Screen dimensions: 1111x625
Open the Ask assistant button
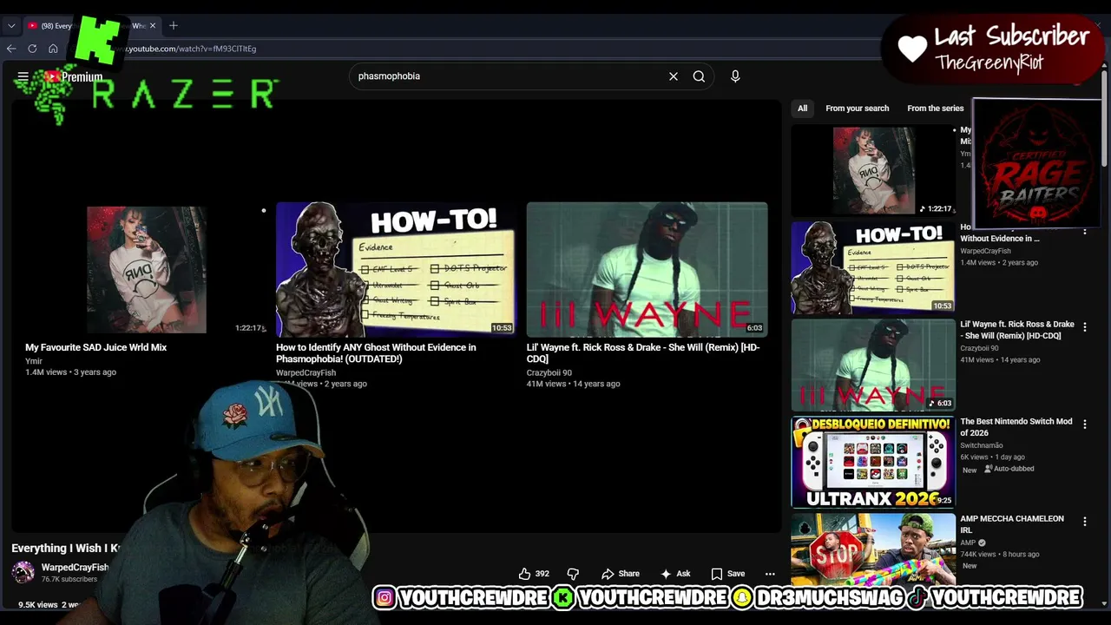[675, 574]
